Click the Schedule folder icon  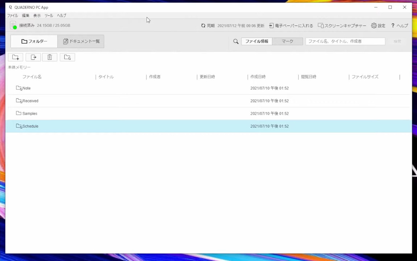[x=19, y=126]
